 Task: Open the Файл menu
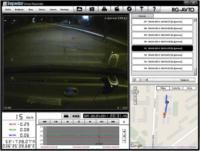click(x=8, y=10)
